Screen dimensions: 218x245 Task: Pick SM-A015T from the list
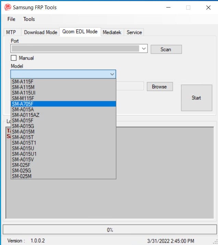[x=63, y=137]
